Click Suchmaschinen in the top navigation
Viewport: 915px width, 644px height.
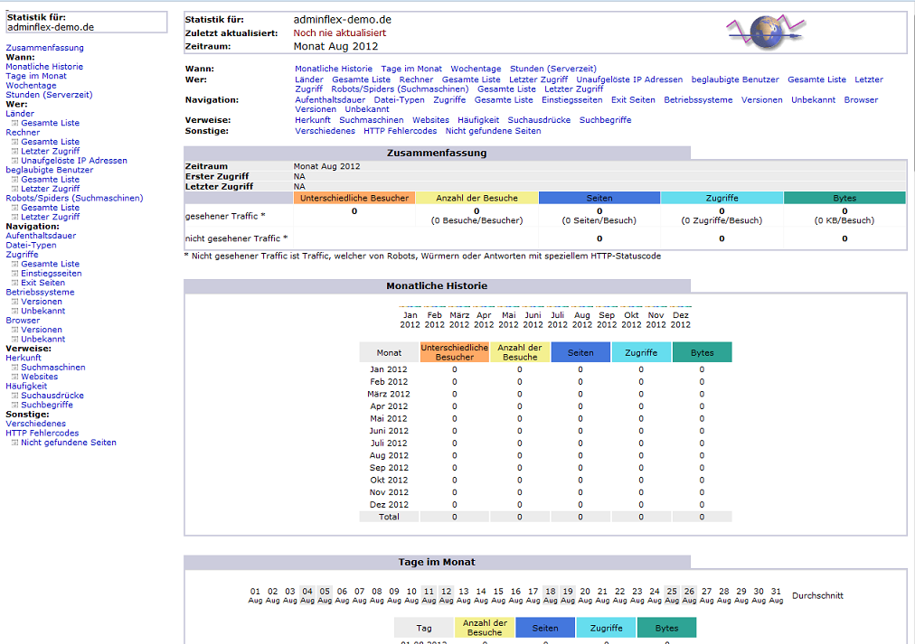pos(371,120)
